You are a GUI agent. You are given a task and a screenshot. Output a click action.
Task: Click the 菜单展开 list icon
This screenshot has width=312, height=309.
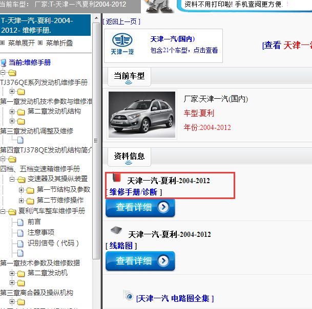[x=3, y=43]
